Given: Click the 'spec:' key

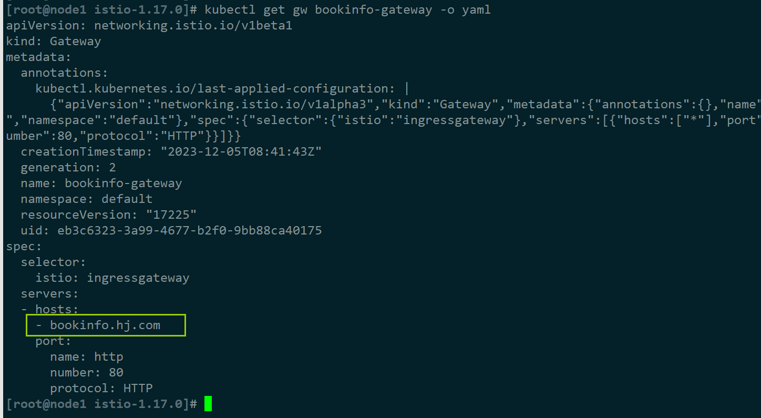Looking at the screenshot, I should pyautogui.click(x=24, y=246).
